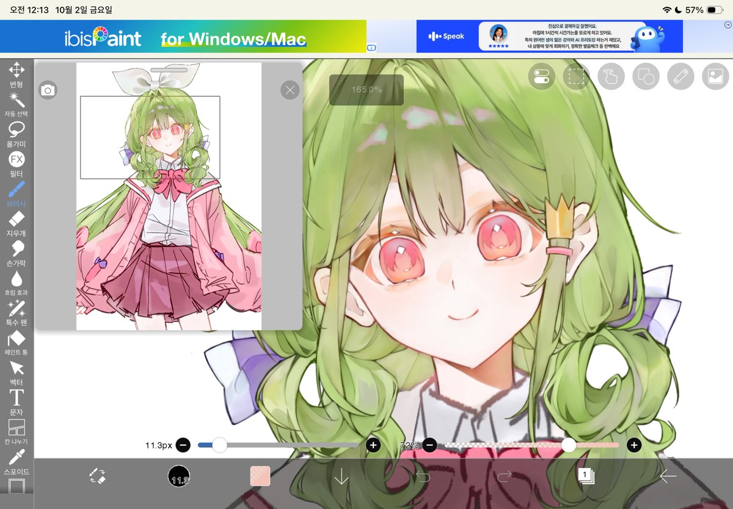This screenshot has width=733, height=509.
Task: Open brush settings showing 11.3 size
Action: pyautogui.click(x=179, y=476)
